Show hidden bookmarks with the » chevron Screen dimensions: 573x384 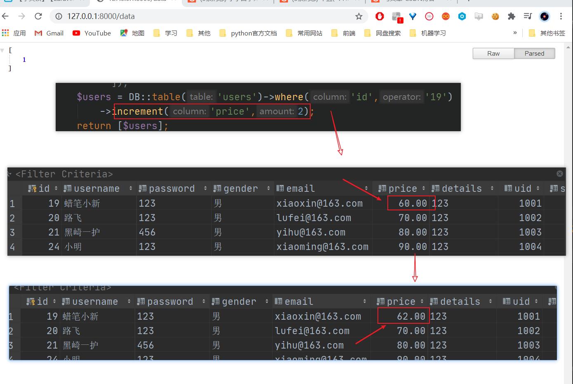tap(515, 33)
